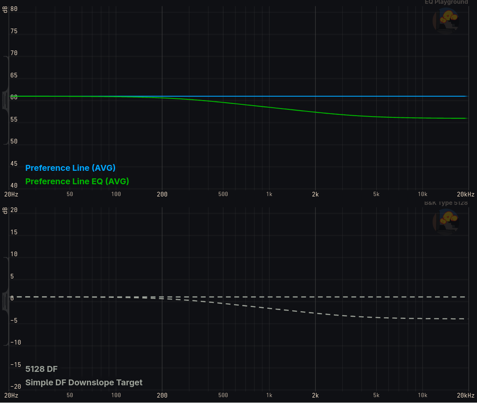Click the 1k label under upper graph
Image resolution: width=477 pixels, height=403 pixels.
click(269, 194)
